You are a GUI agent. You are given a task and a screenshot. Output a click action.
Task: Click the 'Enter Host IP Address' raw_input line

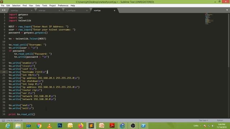click(38, 27)
